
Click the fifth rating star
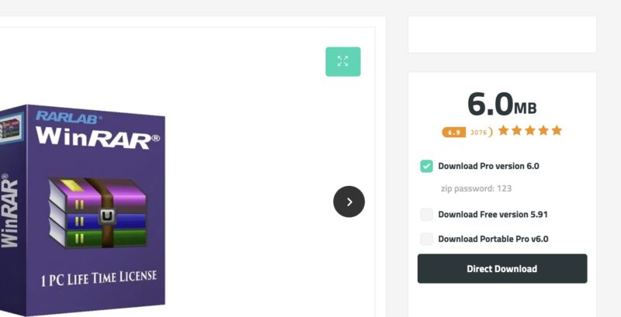556,131
